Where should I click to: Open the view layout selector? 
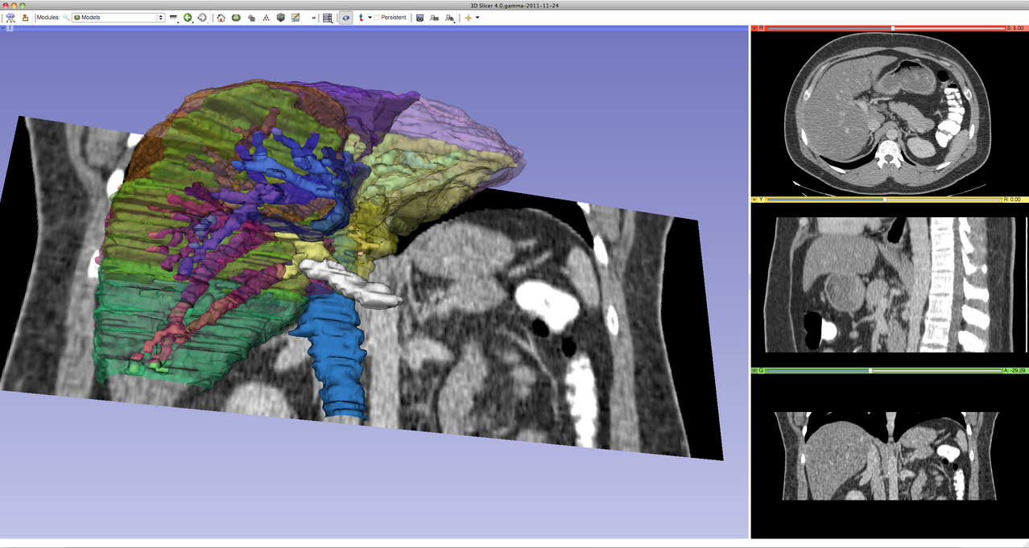click(x=328, y=18)
